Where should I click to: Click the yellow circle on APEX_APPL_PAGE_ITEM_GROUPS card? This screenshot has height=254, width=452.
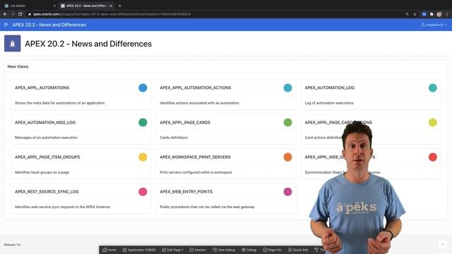coord(143,157)
